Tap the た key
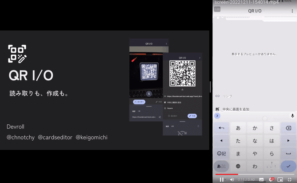Viewport: 297px width, 183px height. click(x=238, y=141)
